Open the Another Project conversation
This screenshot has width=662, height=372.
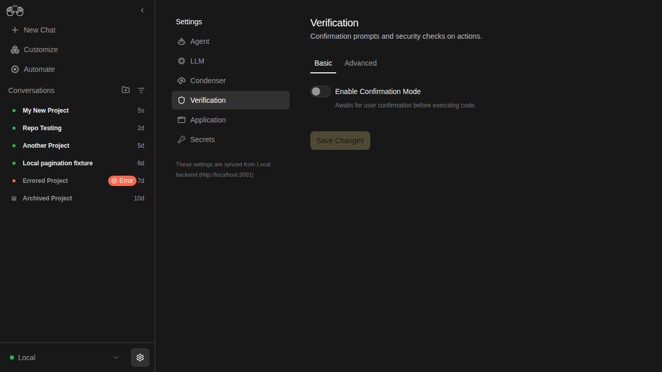tap(78, 146)
